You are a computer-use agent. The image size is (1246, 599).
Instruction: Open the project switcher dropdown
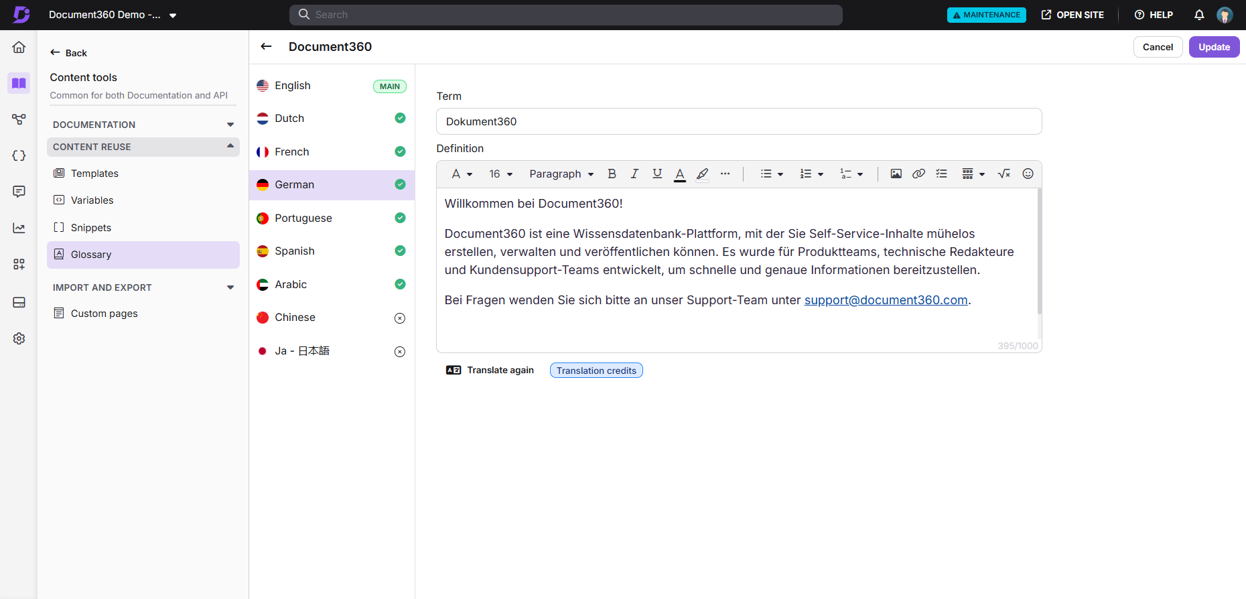pyautogui.click(x=173, y=15)
